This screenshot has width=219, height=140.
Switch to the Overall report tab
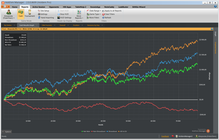[63, 25]
